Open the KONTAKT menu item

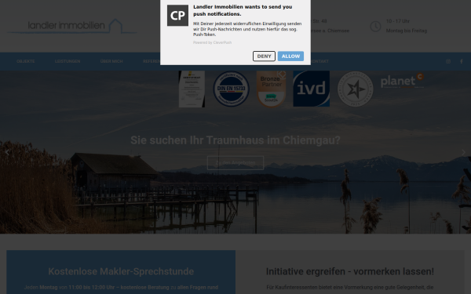tap(319, 61)
